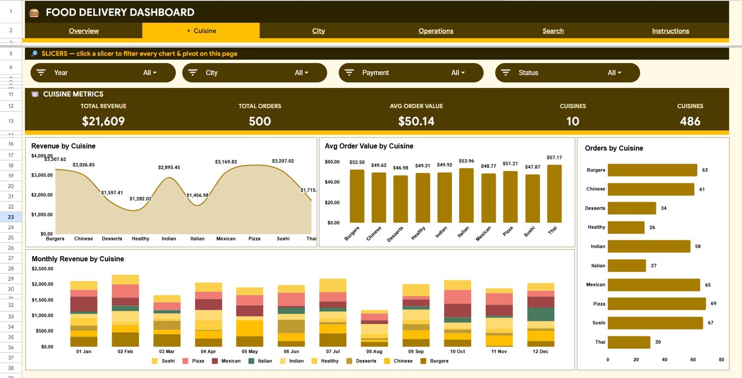Click the Monthly Revenue by Cuisine title
Image resolution: width=742 pixels, height=378 pixels.
(x=78, y=259)
